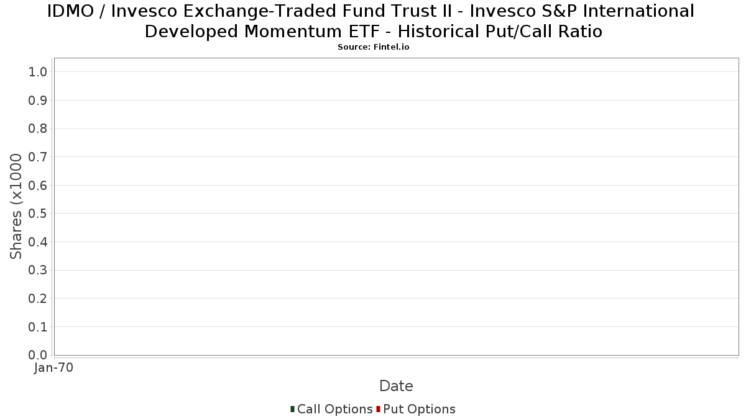
Task: Select the Jan-70 date axis label
Action: [54, 368]
